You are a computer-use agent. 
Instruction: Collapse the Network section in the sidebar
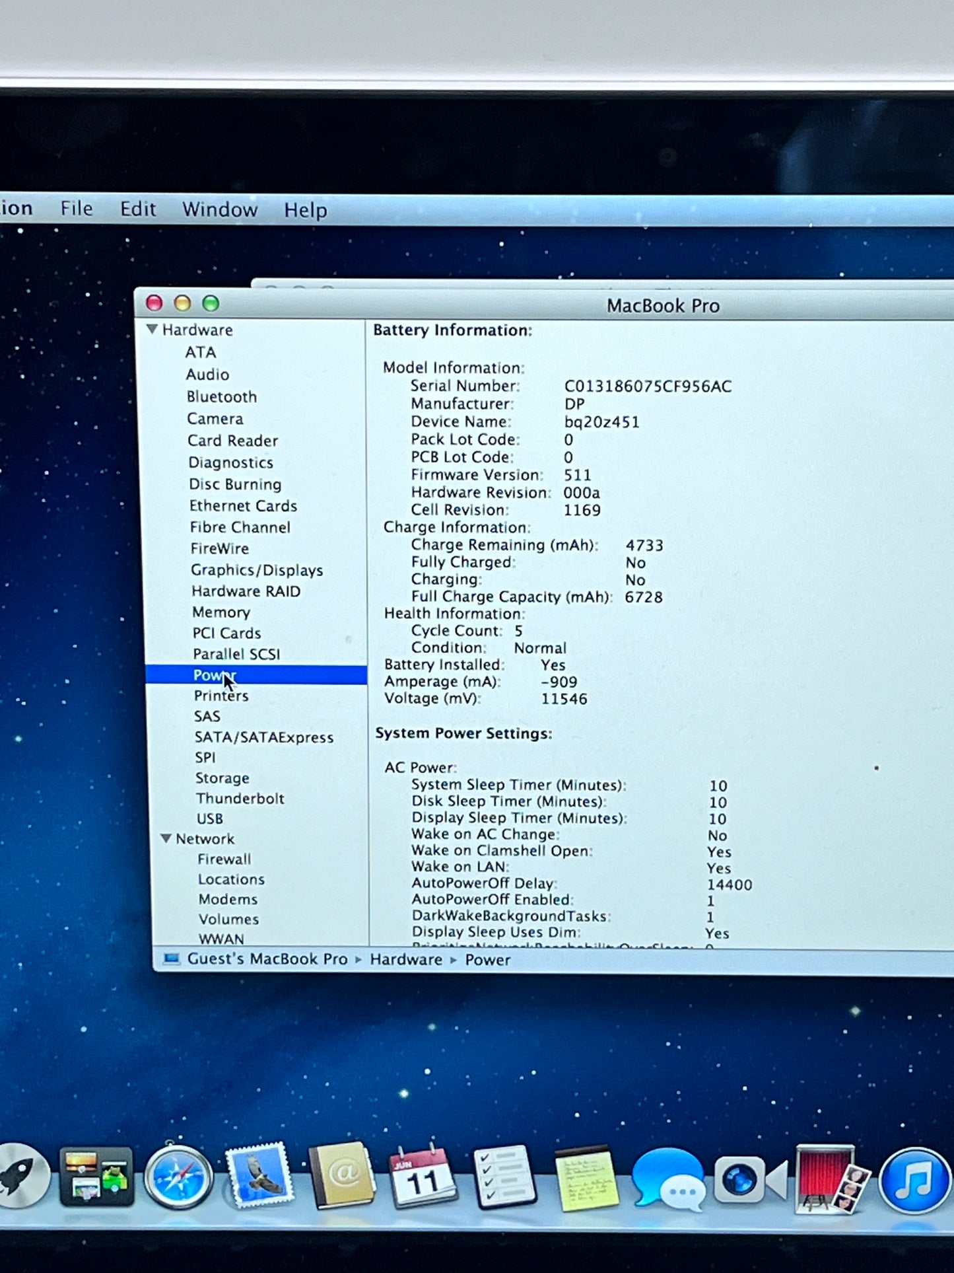pyautogui.click(x=166, y=838)
